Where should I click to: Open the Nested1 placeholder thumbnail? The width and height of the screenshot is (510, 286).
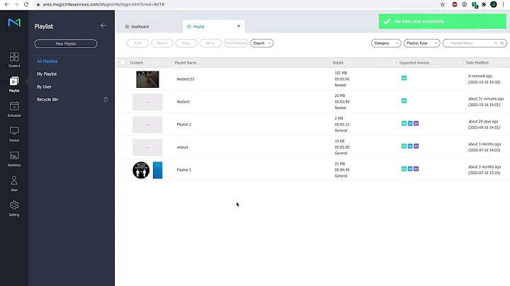click(147, 102)
